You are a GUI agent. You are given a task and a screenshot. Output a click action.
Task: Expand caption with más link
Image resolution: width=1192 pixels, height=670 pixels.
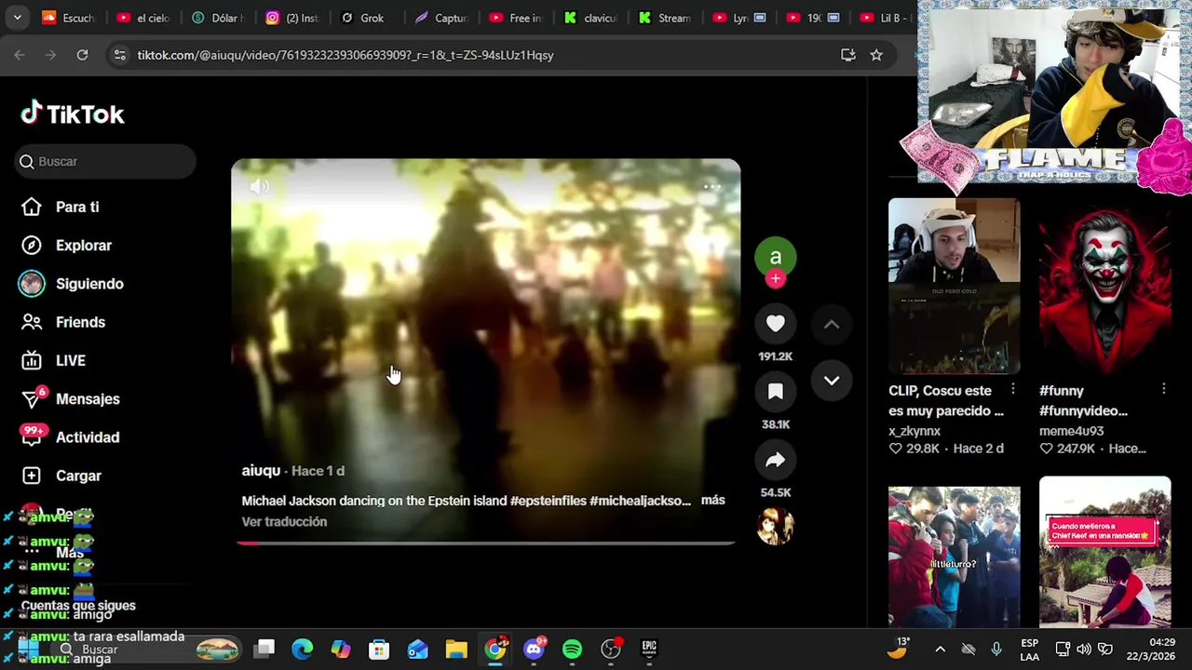[x=712, y=501]
